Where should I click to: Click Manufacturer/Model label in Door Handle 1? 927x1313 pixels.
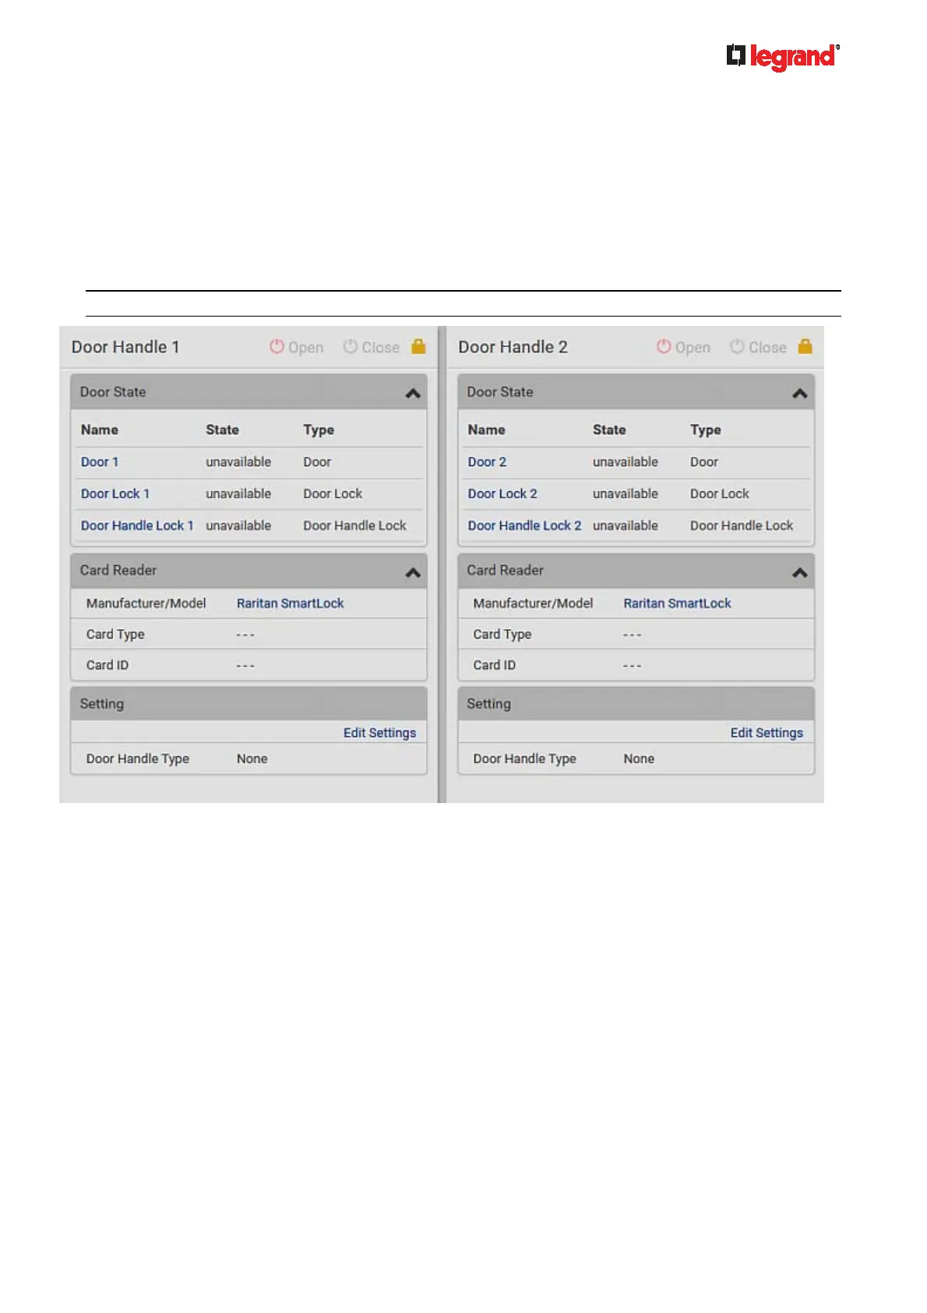coord(146,603)
